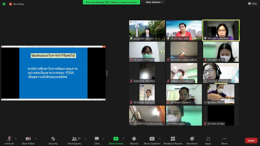Toggle Start Video camera
260x146 pixels.
point(28,139)
